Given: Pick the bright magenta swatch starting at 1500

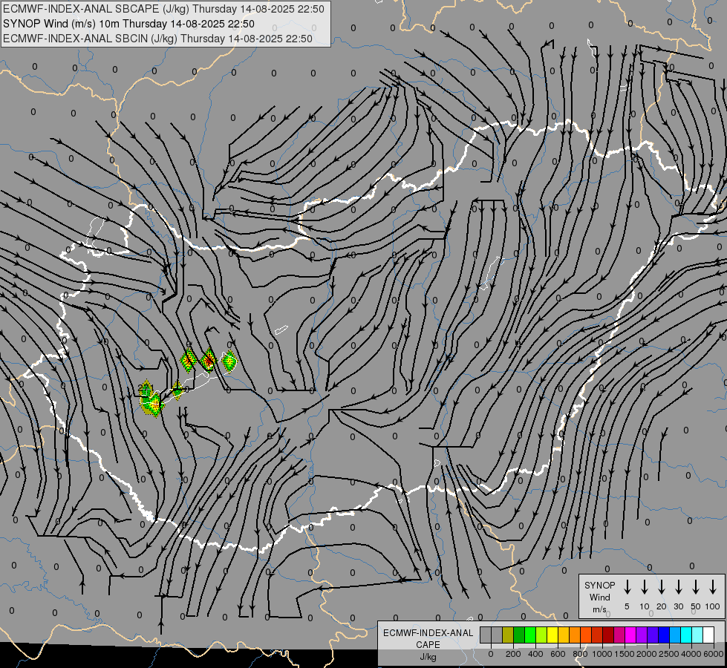Looking at the screenshot, I should pyautogui.click(x=630, y=635).
